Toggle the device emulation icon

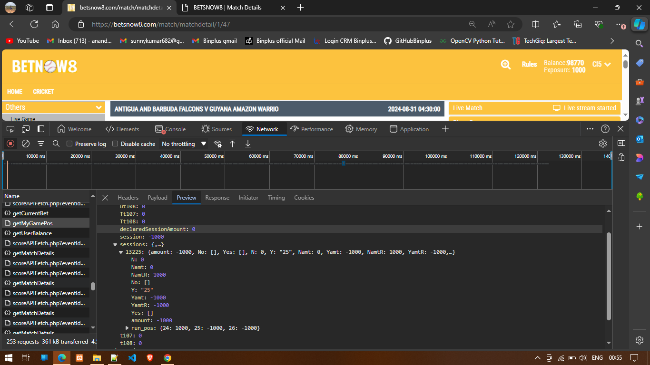point(26,129)
